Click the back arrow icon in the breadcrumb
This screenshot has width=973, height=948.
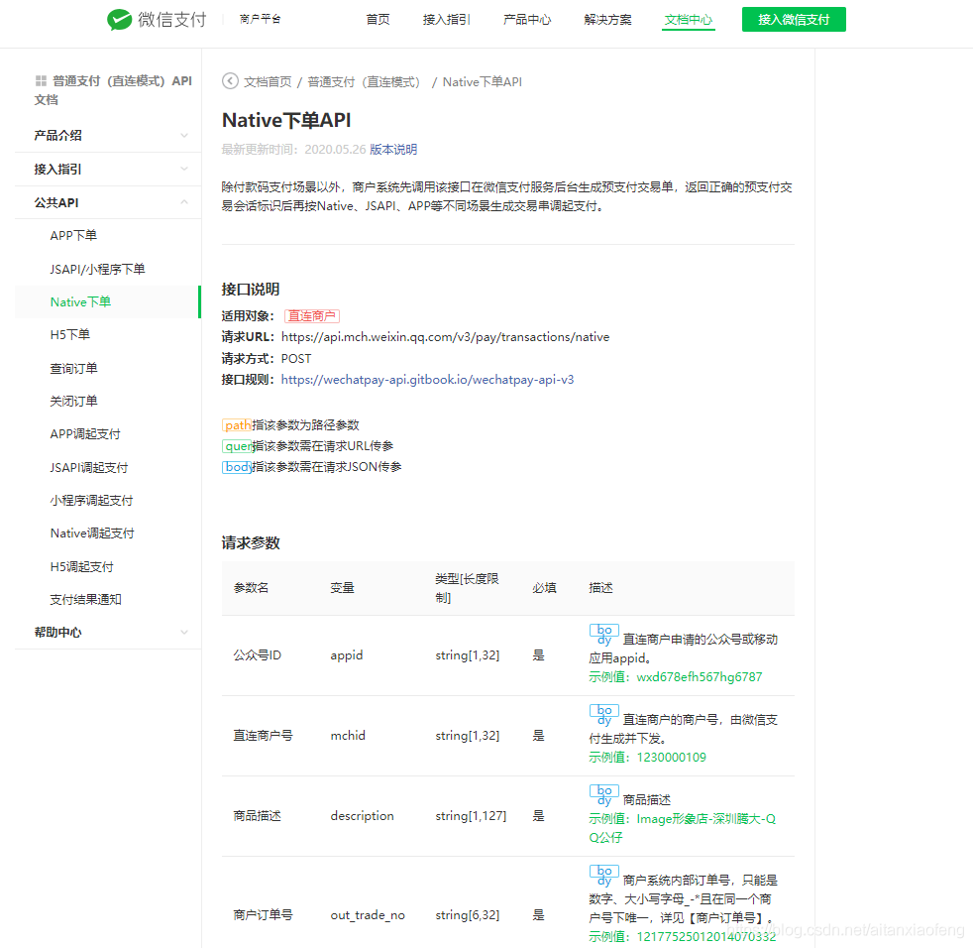tap(228, 81)
